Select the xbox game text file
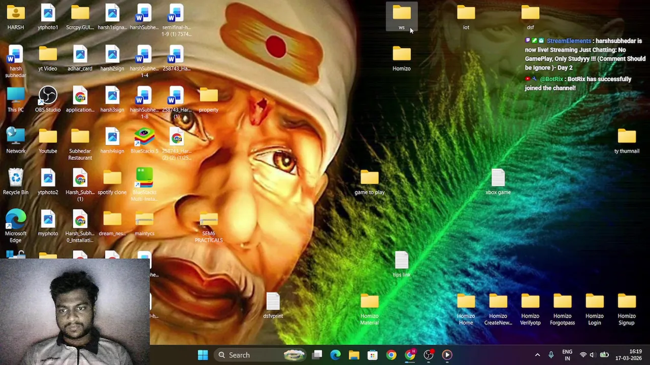650x365 pixels. click(x=498, y=182)
